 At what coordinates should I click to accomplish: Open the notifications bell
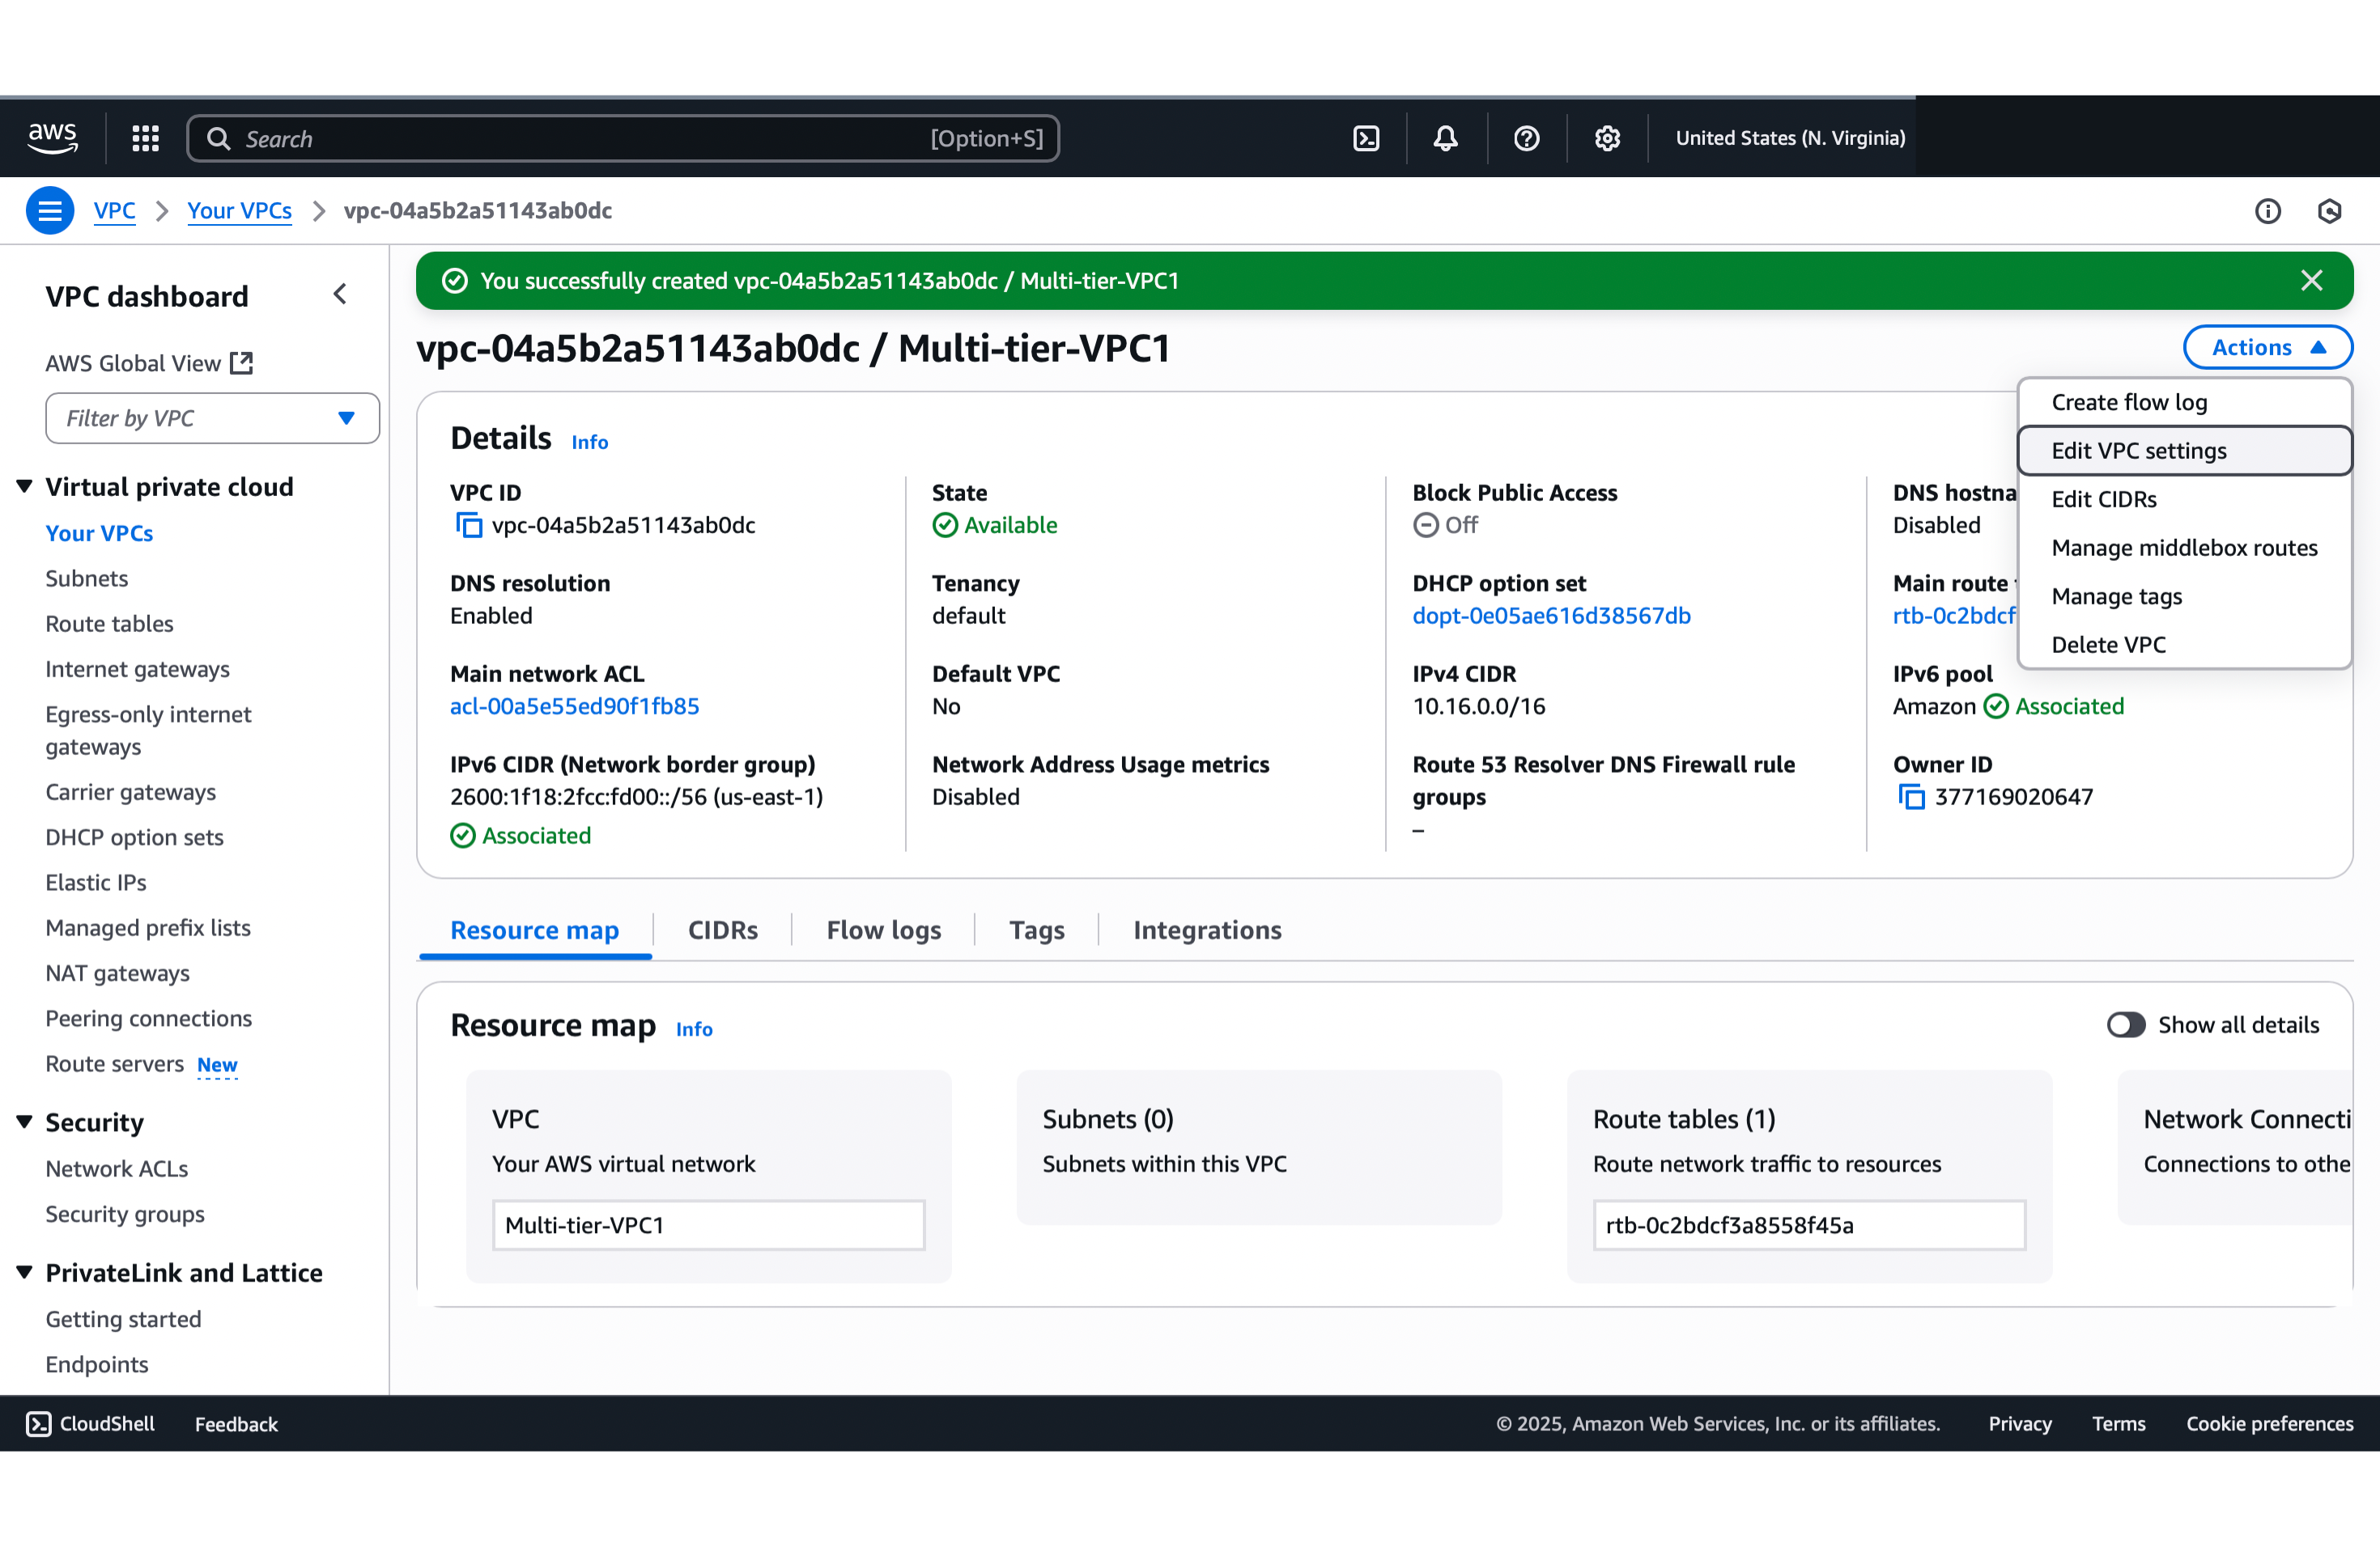coord(1445,138)
